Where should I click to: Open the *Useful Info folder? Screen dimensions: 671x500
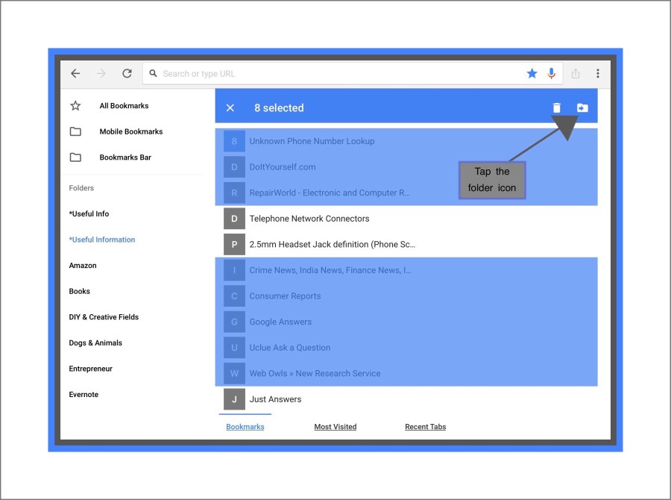[89, 214]
